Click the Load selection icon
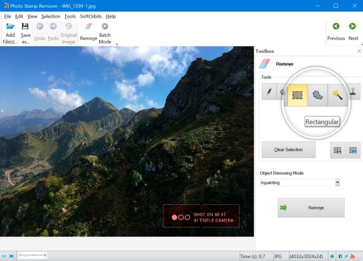The width and height of the screenshot is (363, 261). coord(353,150)
